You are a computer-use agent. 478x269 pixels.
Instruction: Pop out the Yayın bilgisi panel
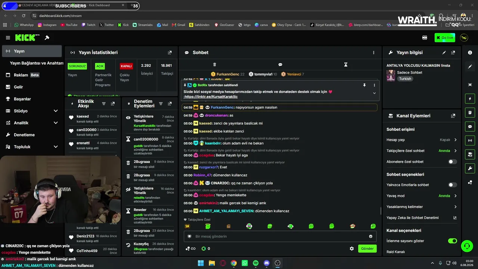[x=453, y=53]
